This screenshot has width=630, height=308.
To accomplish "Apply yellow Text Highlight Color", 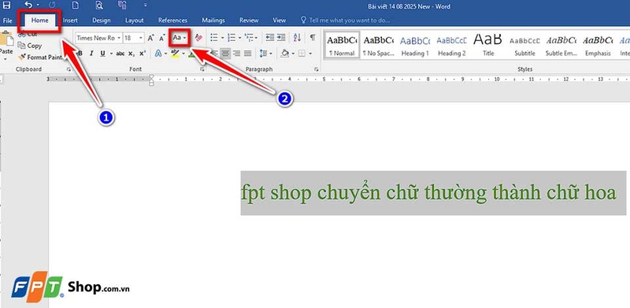I will pos(175,54).
